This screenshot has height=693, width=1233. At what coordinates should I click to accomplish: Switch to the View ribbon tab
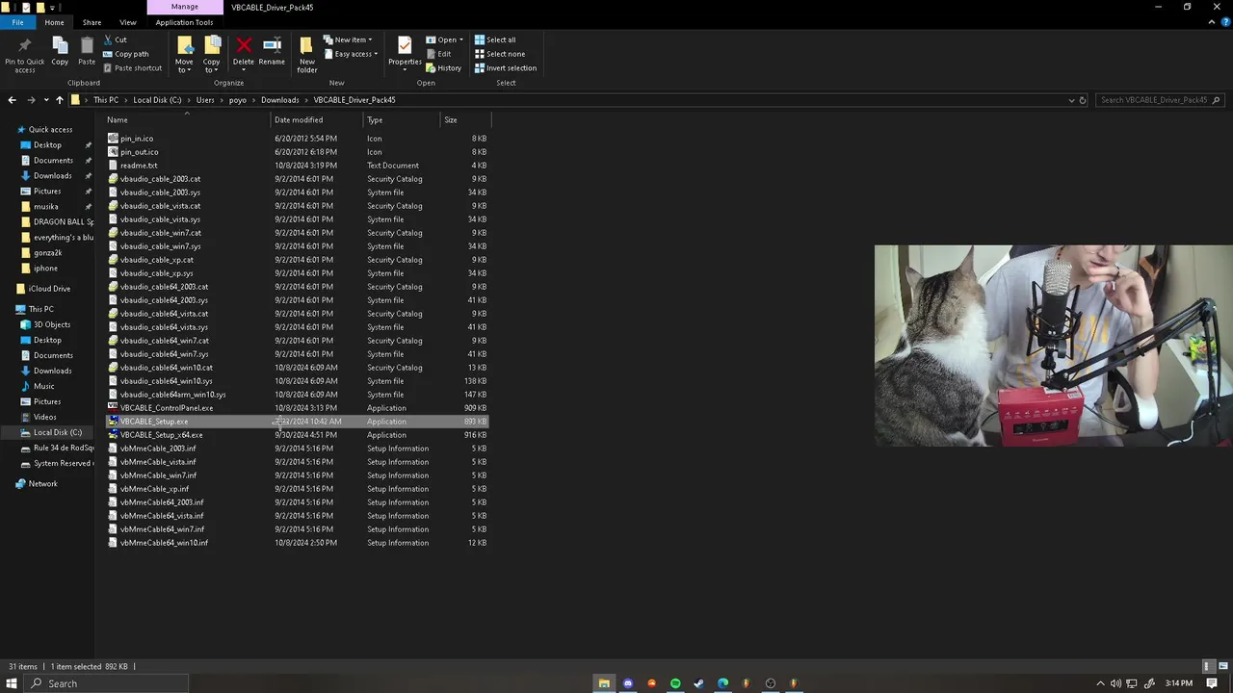click(127, 22)
